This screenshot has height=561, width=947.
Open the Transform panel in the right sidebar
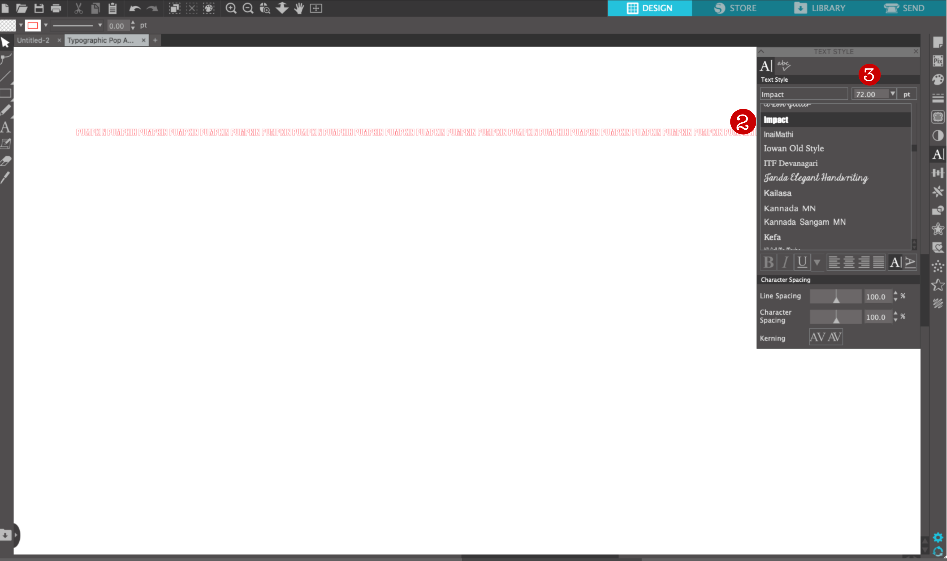(x=938, y=173)
